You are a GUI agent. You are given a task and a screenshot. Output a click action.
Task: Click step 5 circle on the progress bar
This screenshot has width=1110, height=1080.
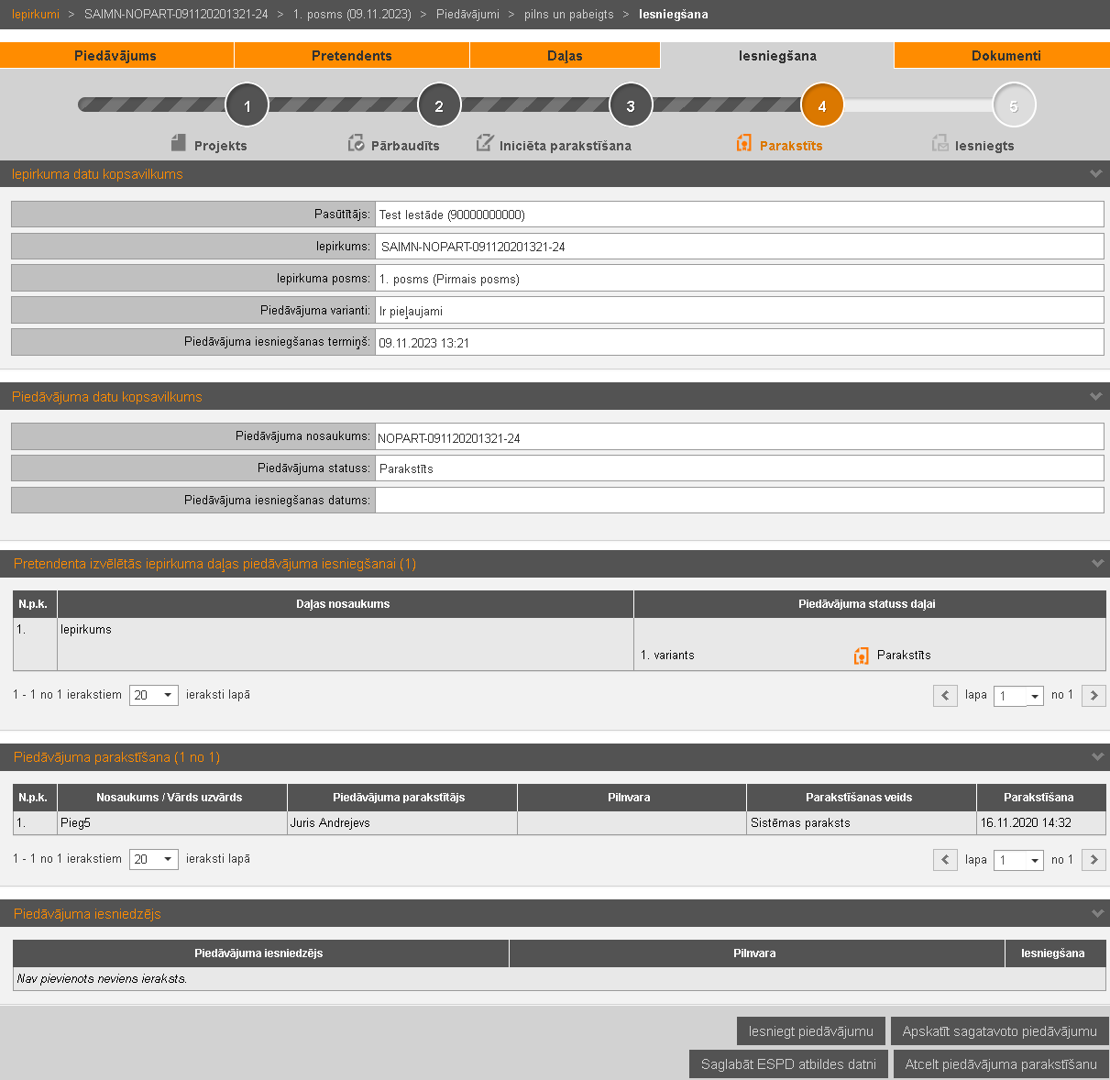[1013, 106]
